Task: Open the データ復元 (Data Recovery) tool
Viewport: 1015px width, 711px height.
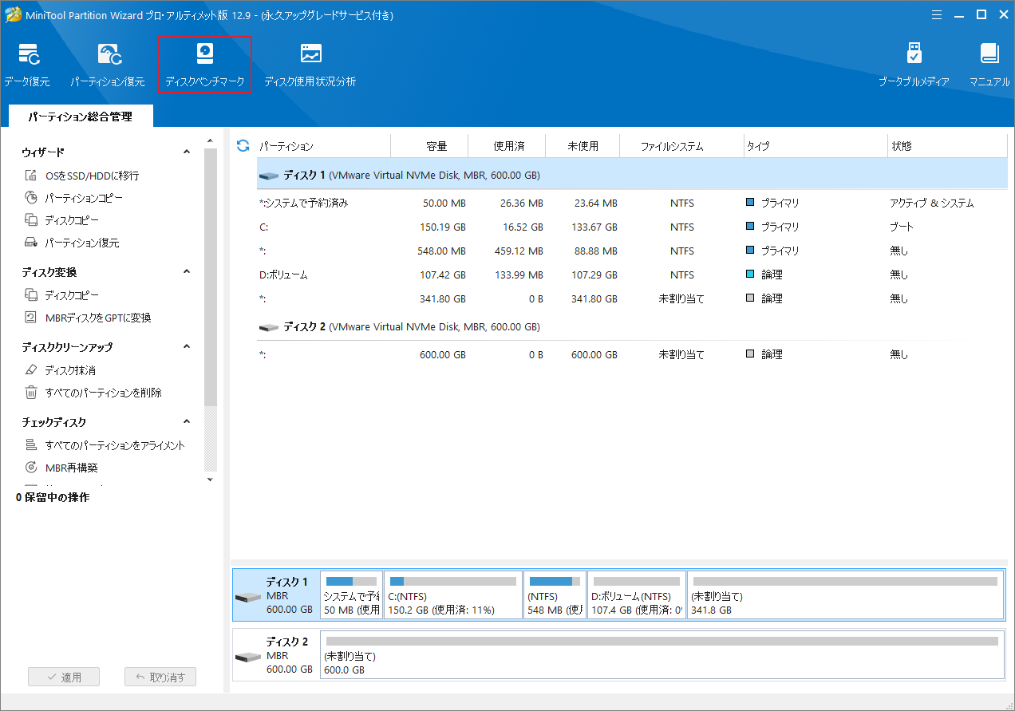Action: coord(27,65)
